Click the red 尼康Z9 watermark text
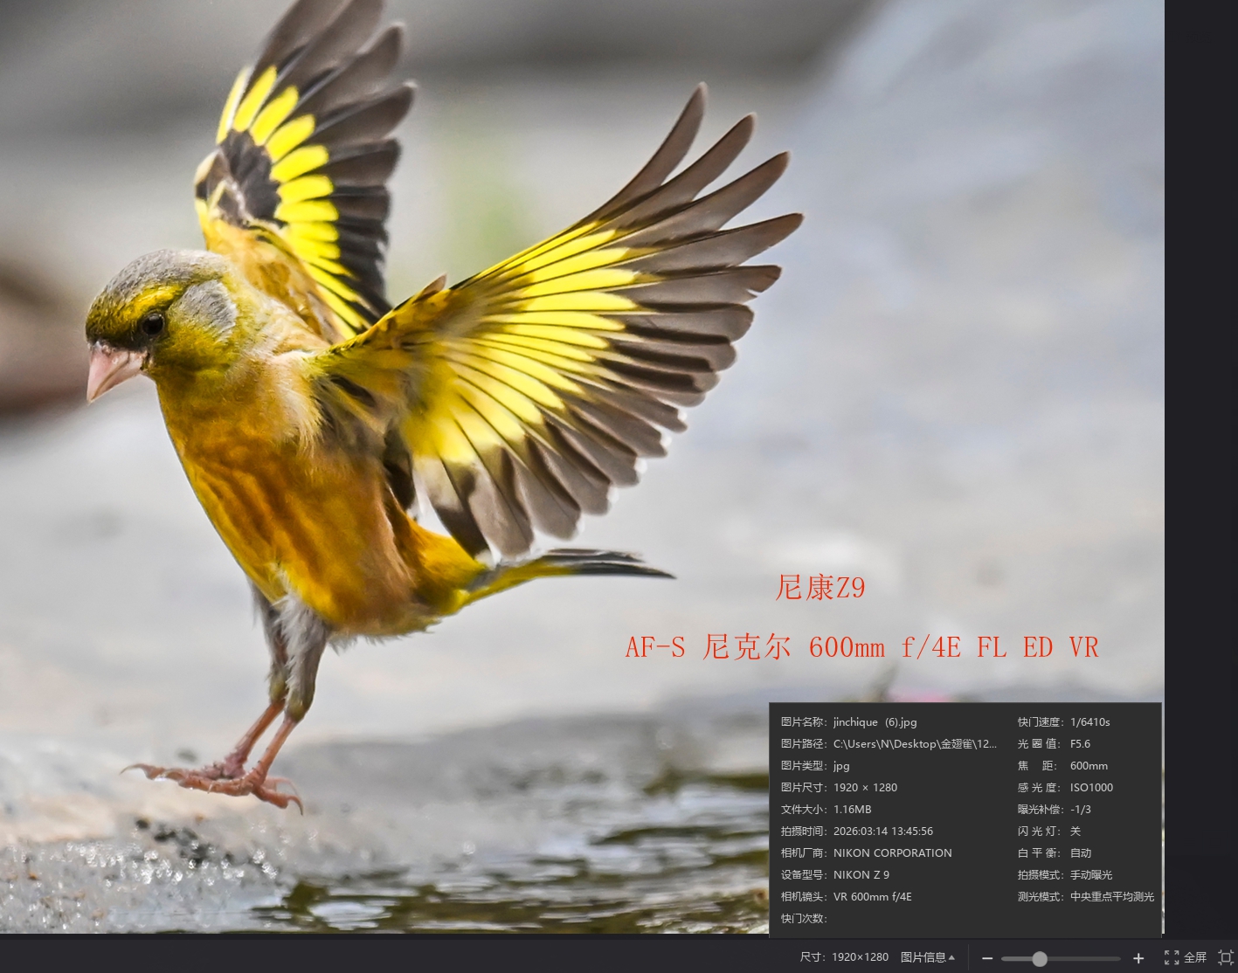Image resolution: width=1238 pixels, height=973 pixels. [820, 588]
